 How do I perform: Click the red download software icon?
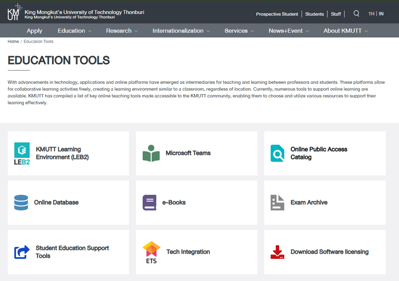tap(277, 252)
